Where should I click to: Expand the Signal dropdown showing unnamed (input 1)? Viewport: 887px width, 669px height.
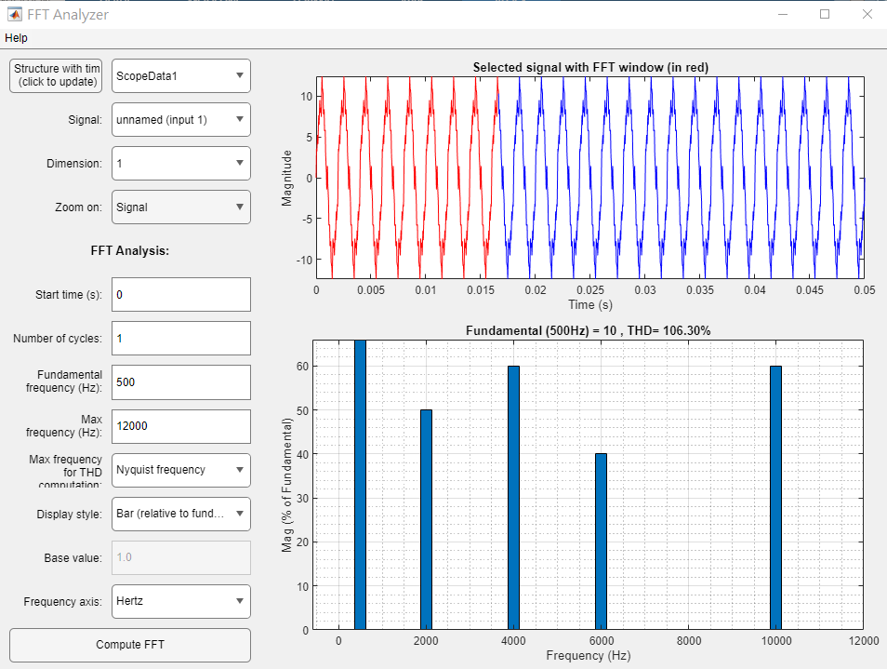(181, 119)
